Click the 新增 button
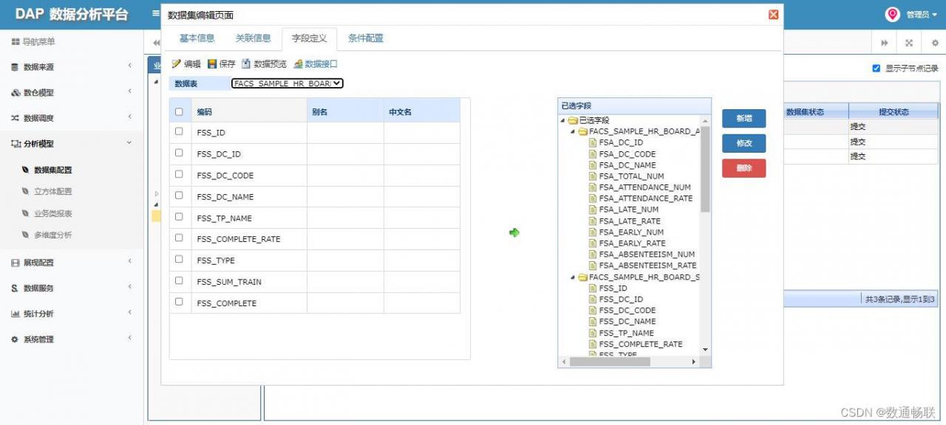The image size is (946, 425). pos(743,119)
